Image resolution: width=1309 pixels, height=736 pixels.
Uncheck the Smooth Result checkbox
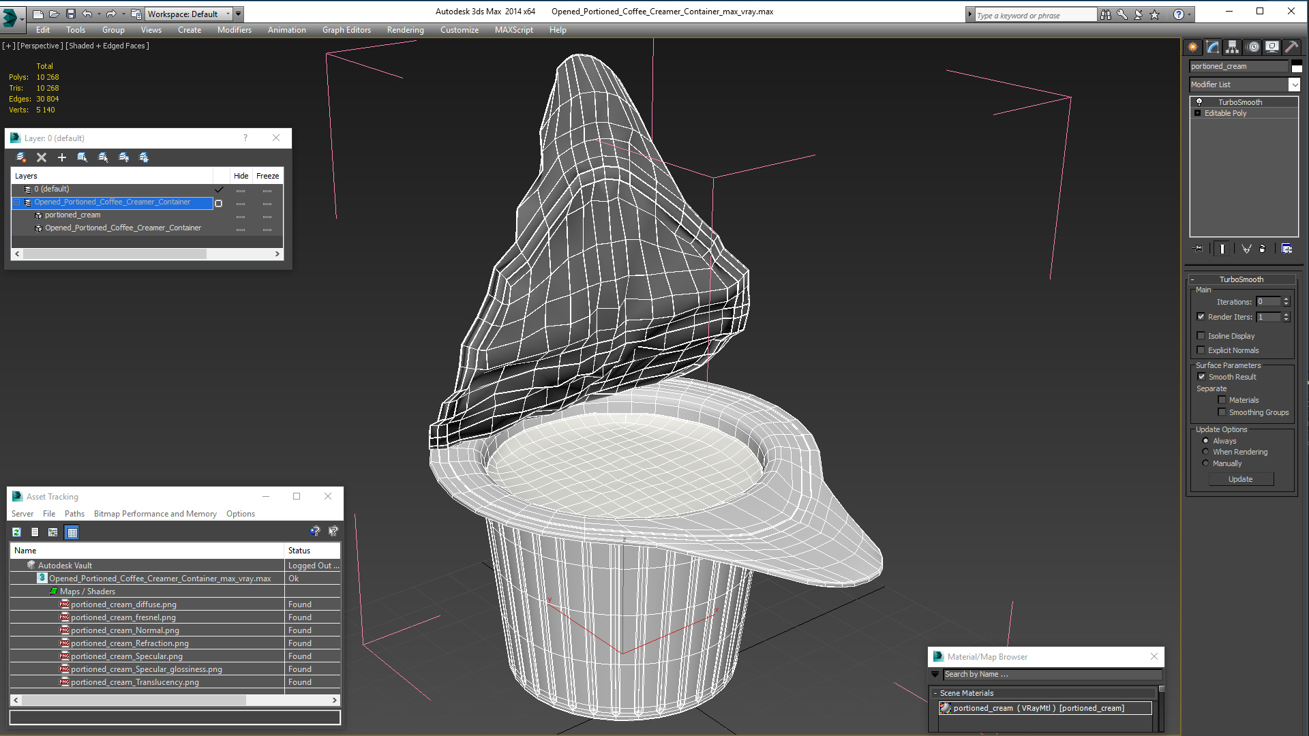(1201, 377)
